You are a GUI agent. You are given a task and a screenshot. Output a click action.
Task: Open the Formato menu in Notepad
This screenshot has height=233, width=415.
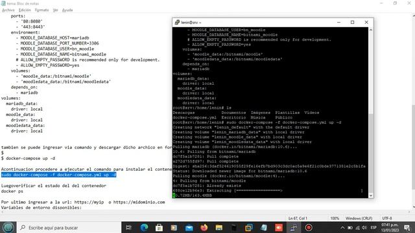[41, 10]
